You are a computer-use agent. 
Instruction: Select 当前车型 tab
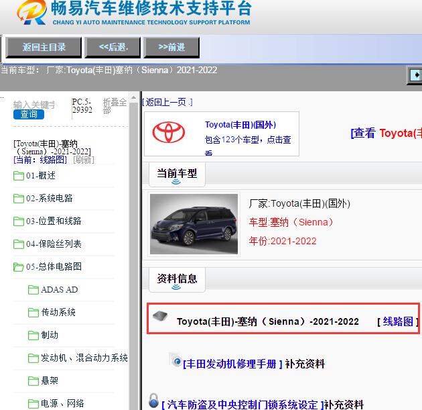[x=177, y=174]
